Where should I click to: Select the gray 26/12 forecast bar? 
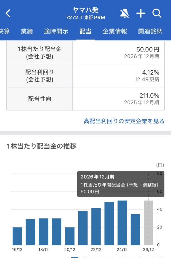click(x=149, y=223)
